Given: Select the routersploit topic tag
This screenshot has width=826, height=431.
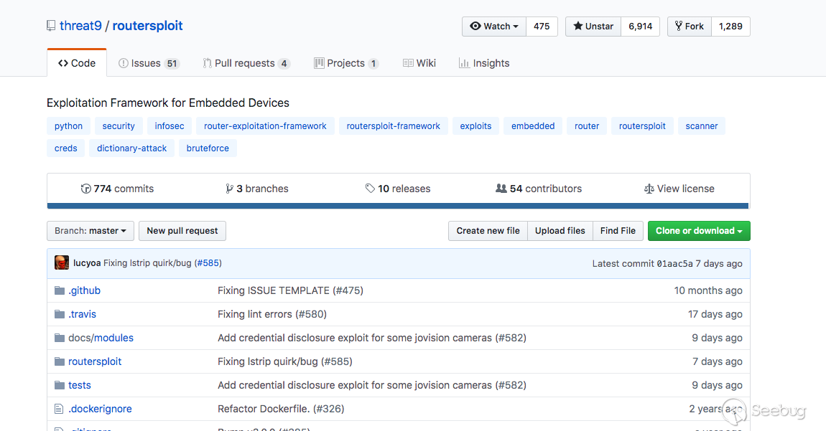Looking at the screenshot, I should point(642,126).
